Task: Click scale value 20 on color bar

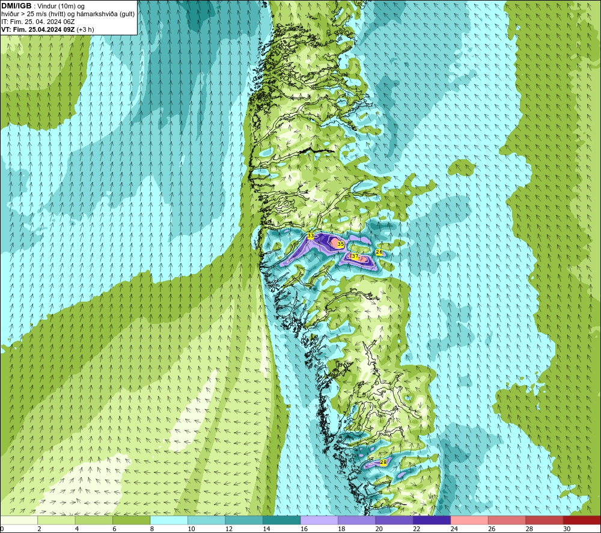Action: click(379, 529)
